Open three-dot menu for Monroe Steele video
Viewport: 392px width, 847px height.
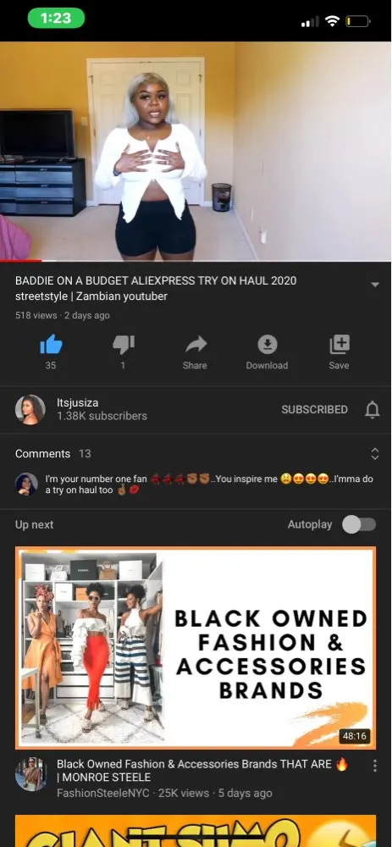374,766
